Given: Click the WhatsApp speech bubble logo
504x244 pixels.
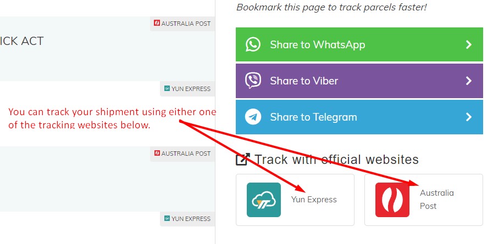Looking at the screenshot, I should 253,44.
